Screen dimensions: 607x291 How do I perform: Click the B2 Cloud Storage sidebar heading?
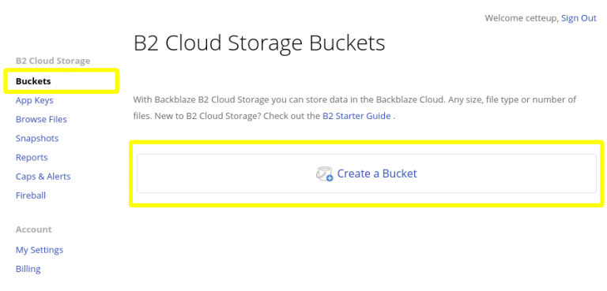[x=53, y=61]
